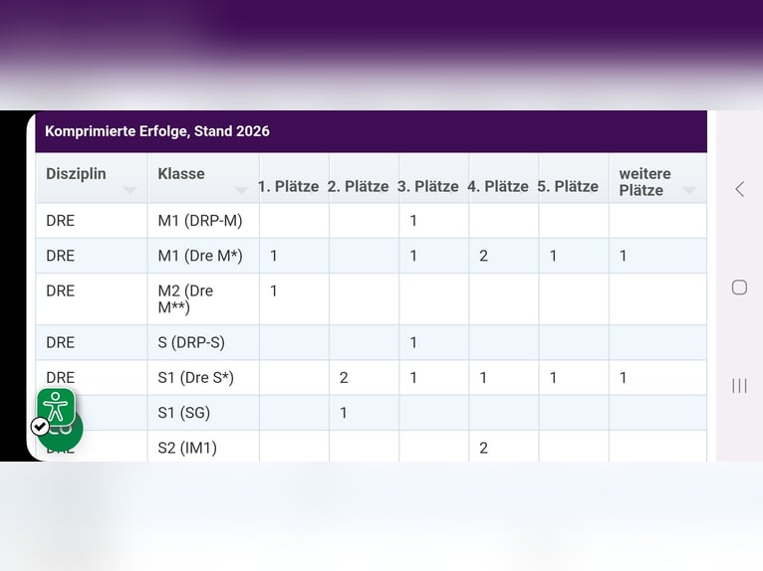
Task: Click the 4. Plätze column header
Action: [x=498, y=186]
